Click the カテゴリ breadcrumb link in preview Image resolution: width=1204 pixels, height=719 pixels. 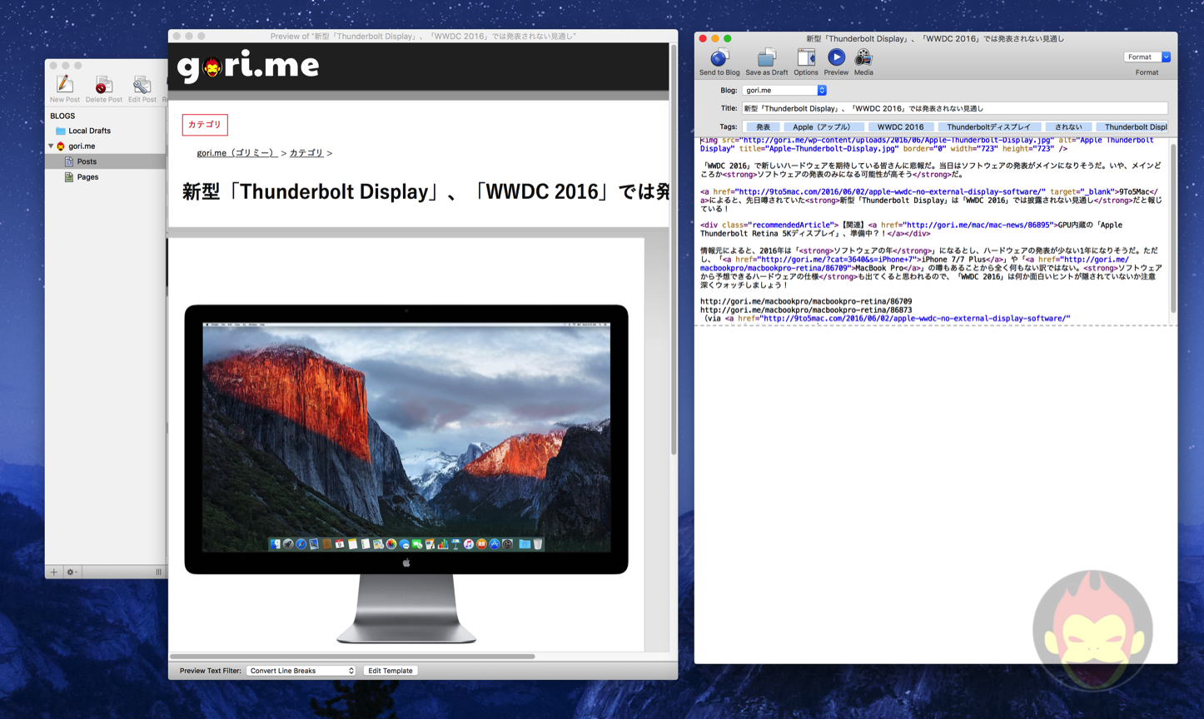(306, 153)
